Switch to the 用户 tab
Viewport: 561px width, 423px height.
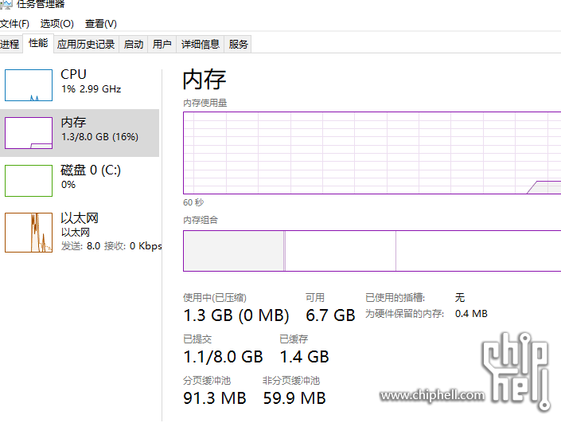(162, 45)
